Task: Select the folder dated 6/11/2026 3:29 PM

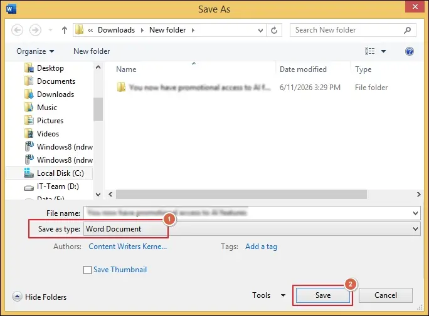Action: click(x=252, y=88)
